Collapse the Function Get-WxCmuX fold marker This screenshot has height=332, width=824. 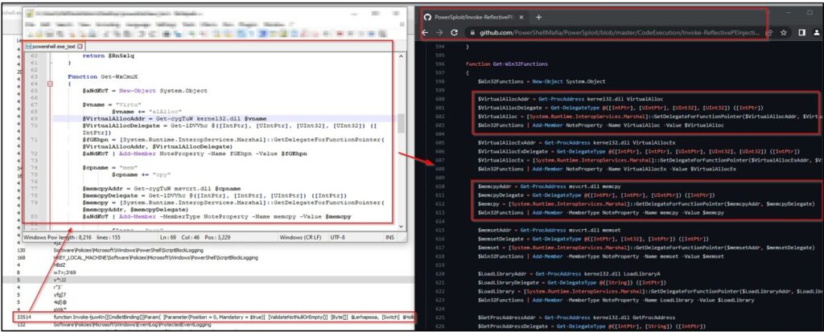click(x=50, y=84)
